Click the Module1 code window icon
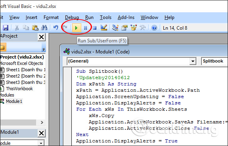Viewport: 228px width, 146px height. [x=67, y=51]
